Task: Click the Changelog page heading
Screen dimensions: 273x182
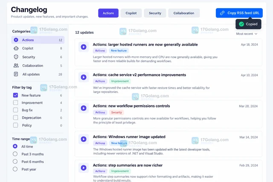Action: (29, 10)
